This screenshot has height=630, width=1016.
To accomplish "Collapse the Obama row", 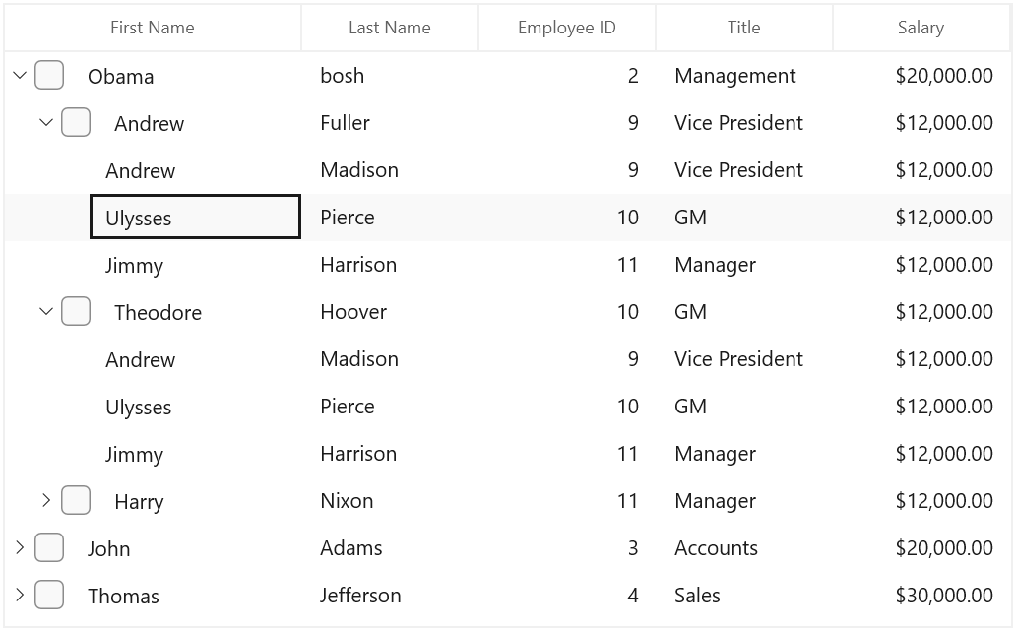I will 20,75.
